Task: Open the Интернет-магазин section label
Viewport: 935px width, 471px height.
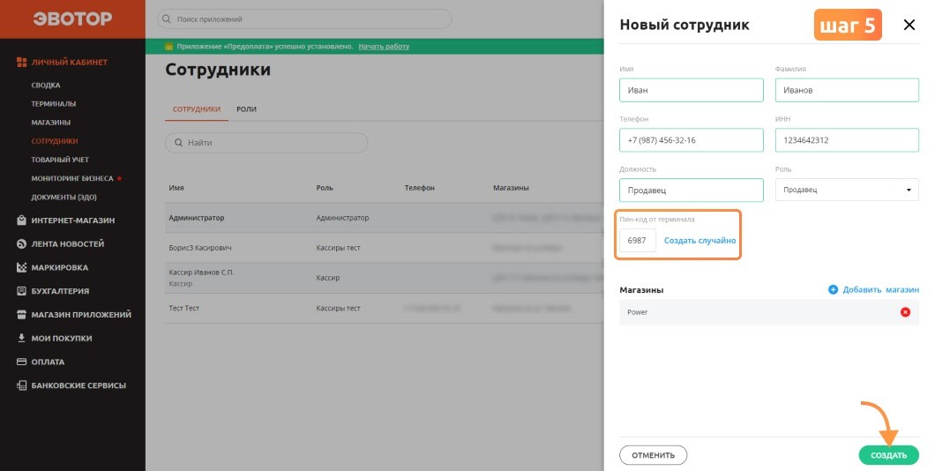Action: (x=73, y=221)
